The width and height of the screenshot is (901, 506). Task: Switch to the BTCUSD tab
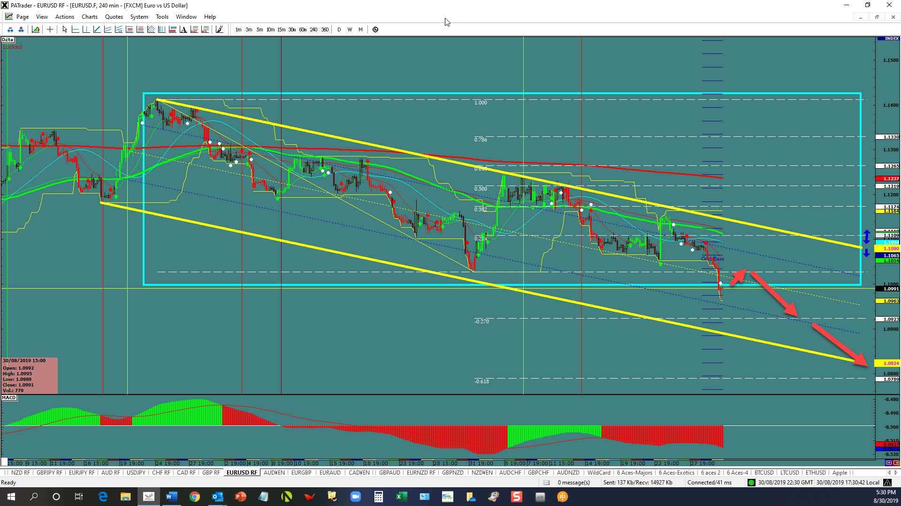click(x=764, y=473)
